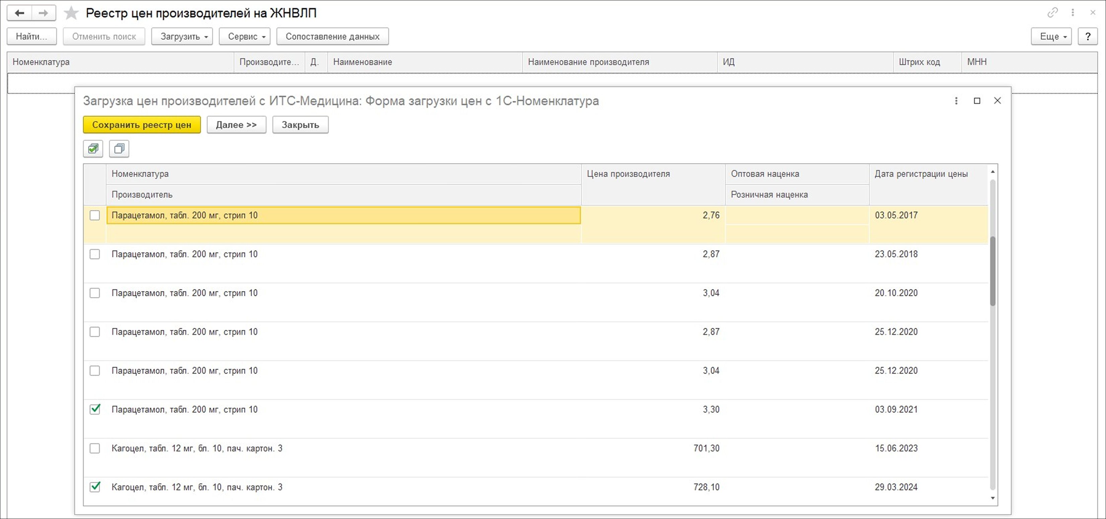This screenshot has height=519, width=1106.
Task: Click the vertical scrollbar thumb in dialog
Action: tap(992, 271)
